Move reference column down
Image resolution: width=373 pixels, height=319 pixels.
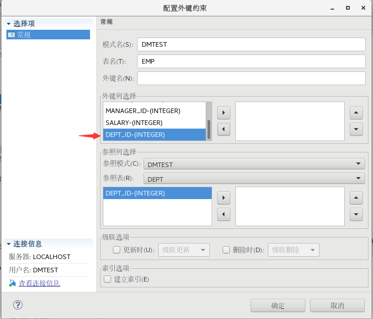click(x=356, y=214)
